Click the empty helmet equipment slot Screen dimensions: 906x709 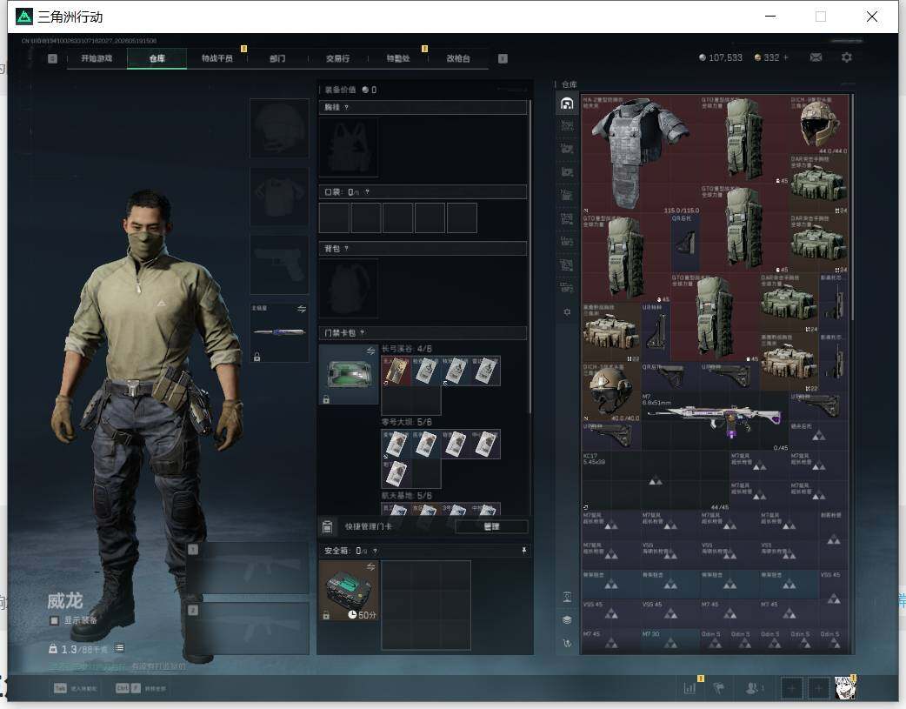click(279, 128)
